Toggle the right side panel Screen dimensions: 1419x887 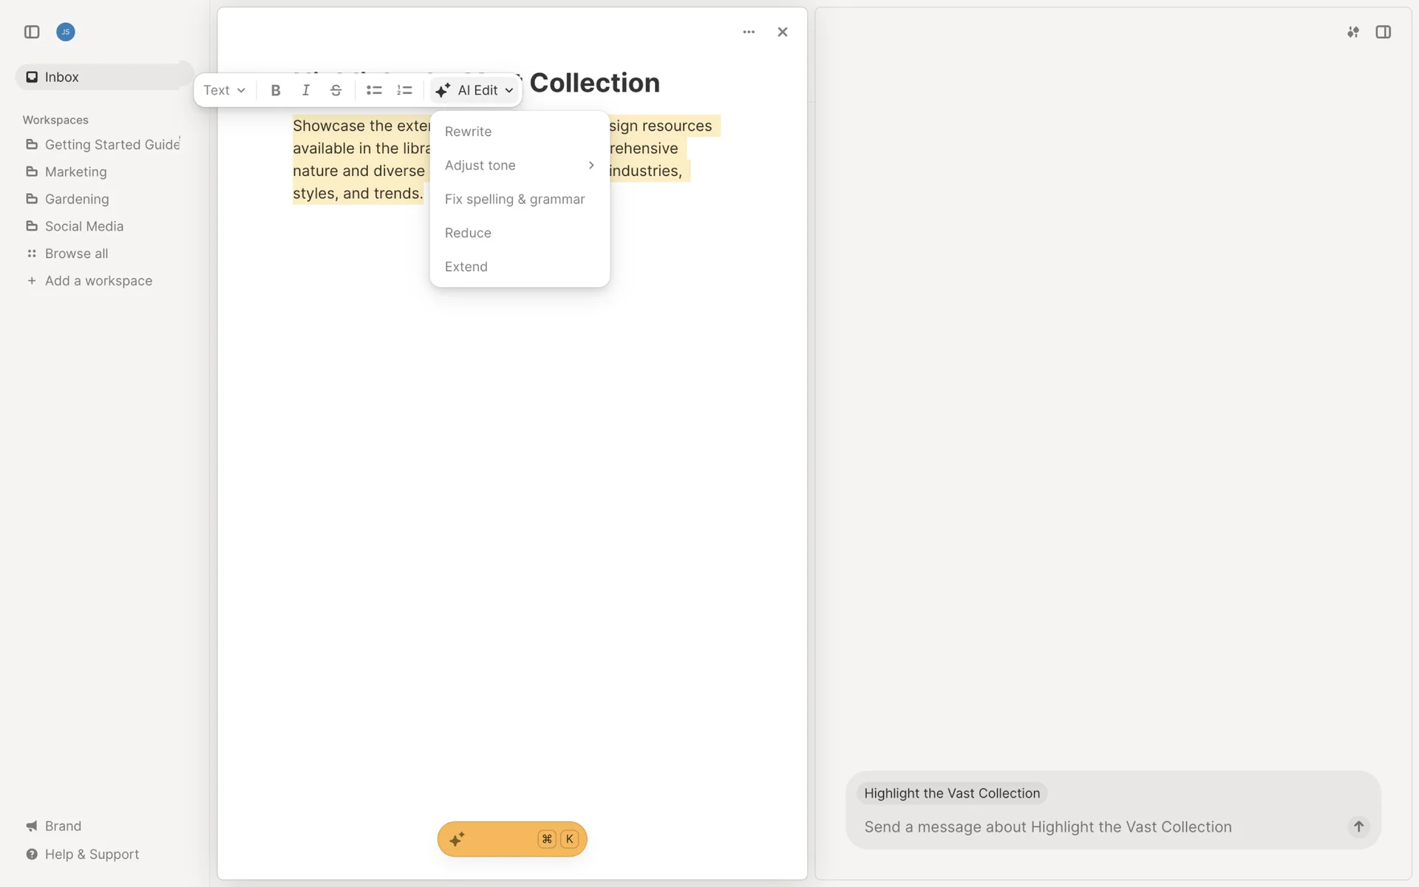coord(1383,32)
